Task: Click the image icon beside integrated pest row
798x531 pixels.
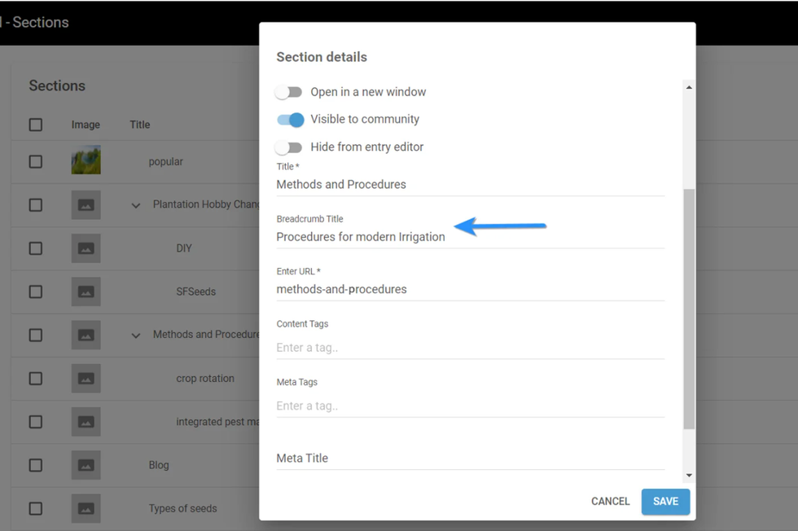Action: (x=85, y=421)
